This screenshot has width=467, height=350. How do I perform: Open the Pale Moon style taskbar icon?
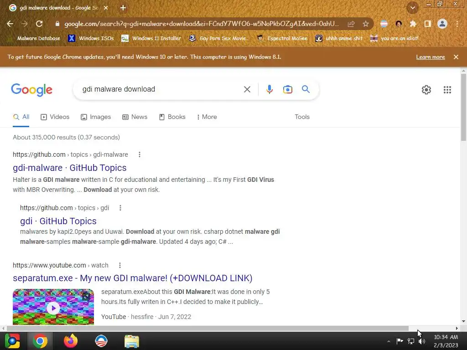point(101,341)
